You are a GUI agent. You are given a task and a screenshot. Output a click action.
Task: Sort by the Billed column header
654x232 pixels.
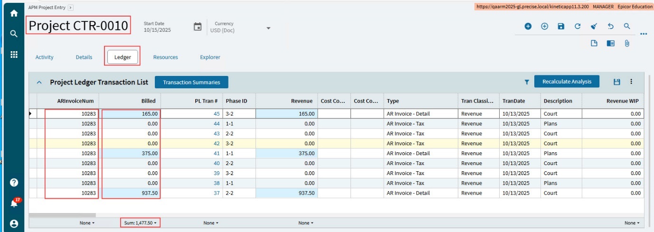[130, 101]
